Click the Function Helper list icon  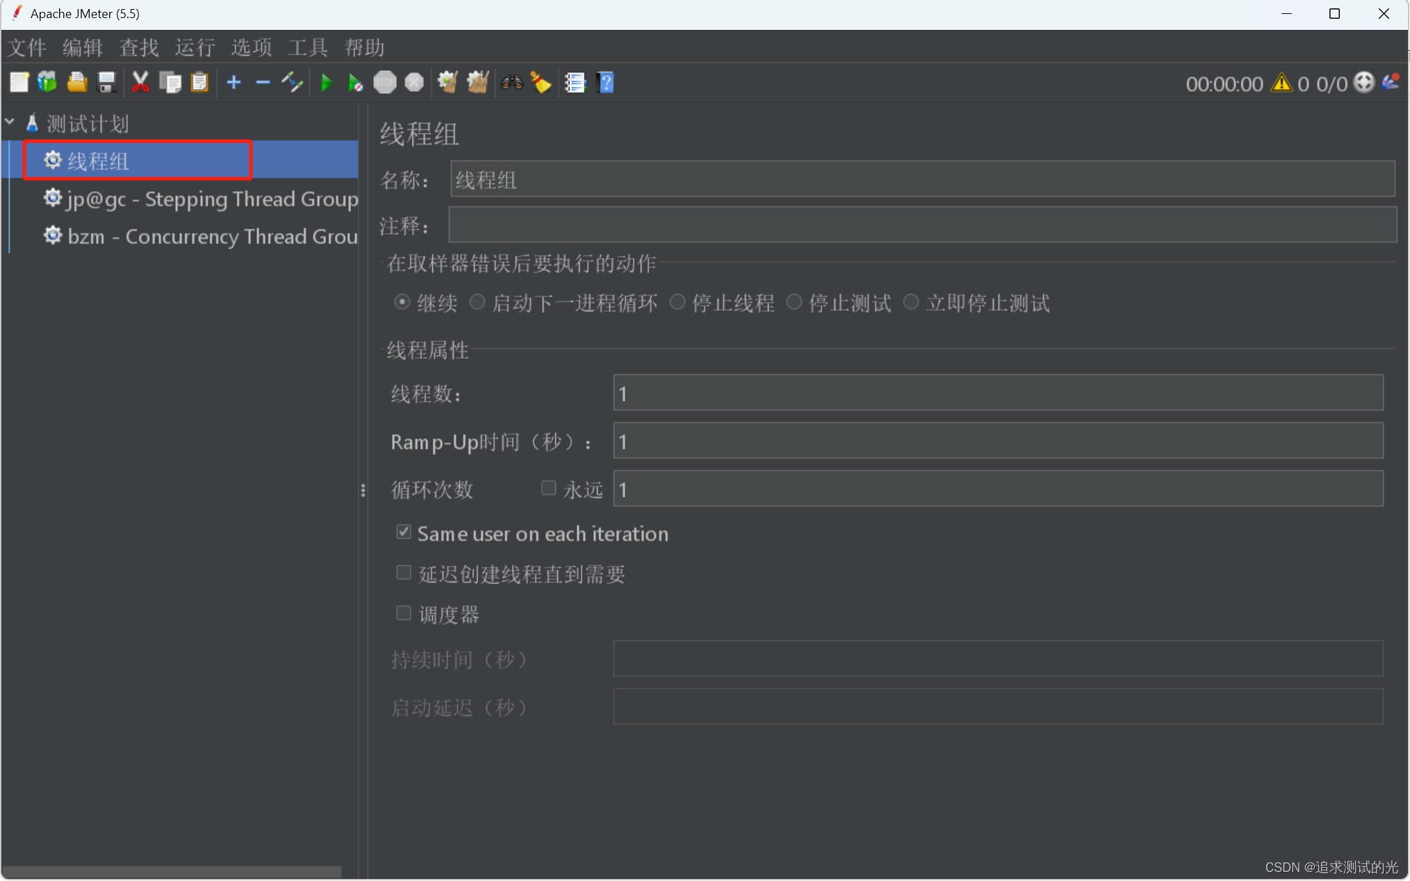tap(575, 83)
